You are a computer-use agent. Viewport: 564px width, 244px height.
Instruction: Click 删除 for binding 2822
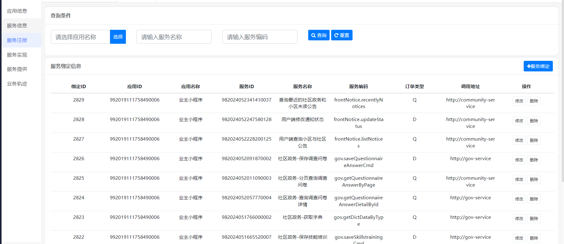coord(534,238)
